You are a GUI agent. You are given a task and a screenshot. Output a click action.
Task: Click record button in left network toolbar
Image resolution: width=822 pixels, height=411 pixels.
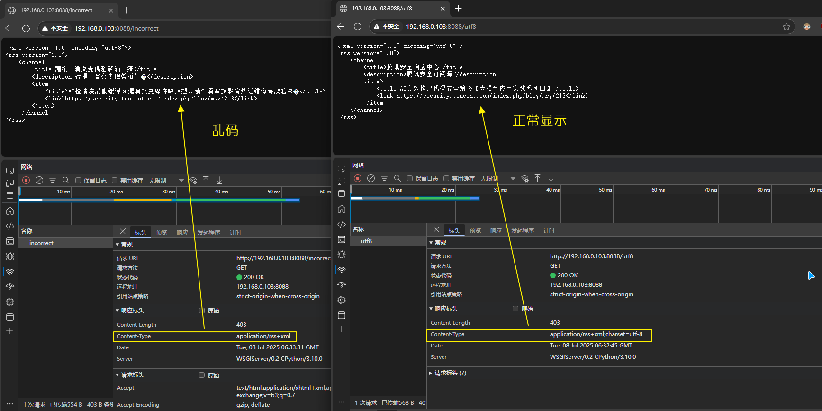point(26,180)
